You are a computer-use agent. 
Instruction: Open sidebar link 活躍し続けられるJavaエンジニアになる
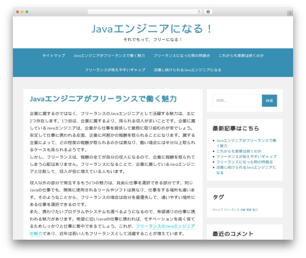coord(246,170)
